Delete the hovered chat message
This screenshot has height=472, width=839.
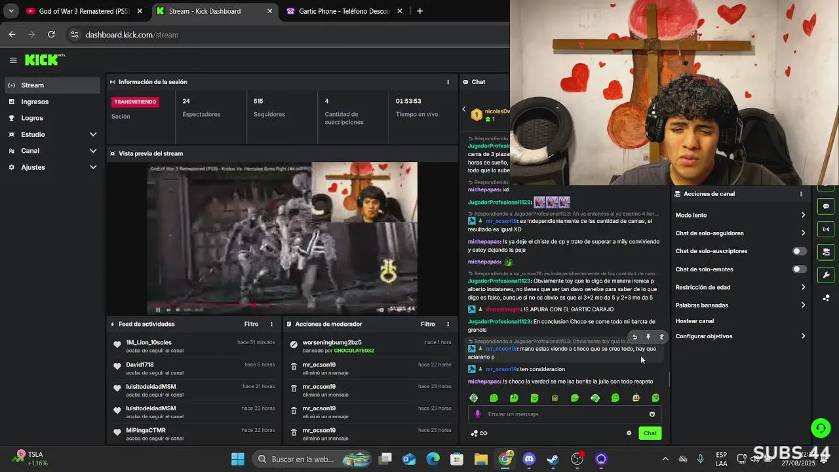click(661, 337)
